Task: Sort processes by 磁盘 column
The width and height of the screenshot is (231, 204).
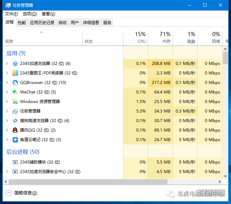Action: (185, 38)
